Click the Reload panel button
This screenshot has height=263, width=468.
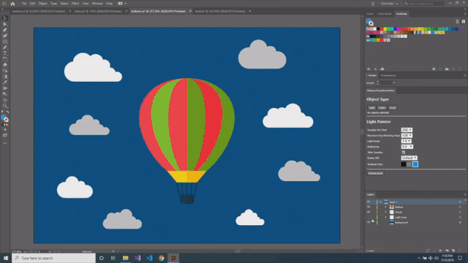[375, 173]
